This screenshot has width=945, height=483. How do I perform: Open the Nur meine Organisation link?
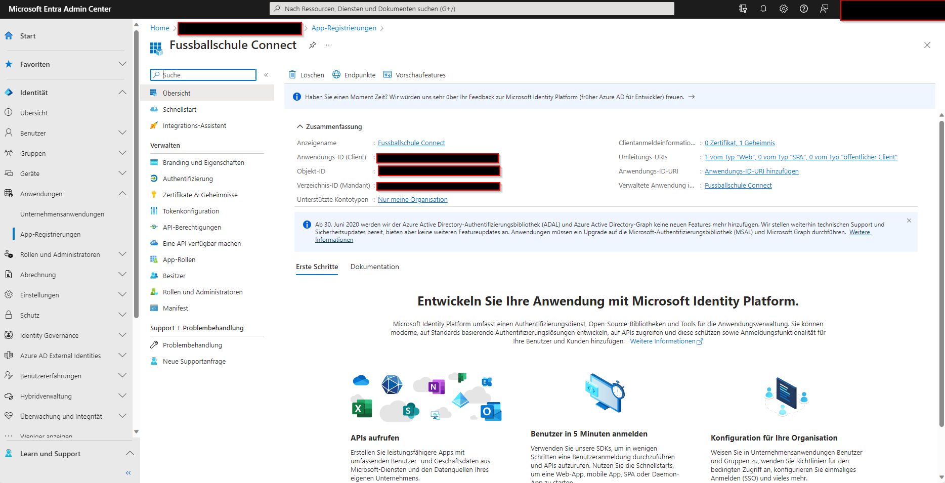413,200
